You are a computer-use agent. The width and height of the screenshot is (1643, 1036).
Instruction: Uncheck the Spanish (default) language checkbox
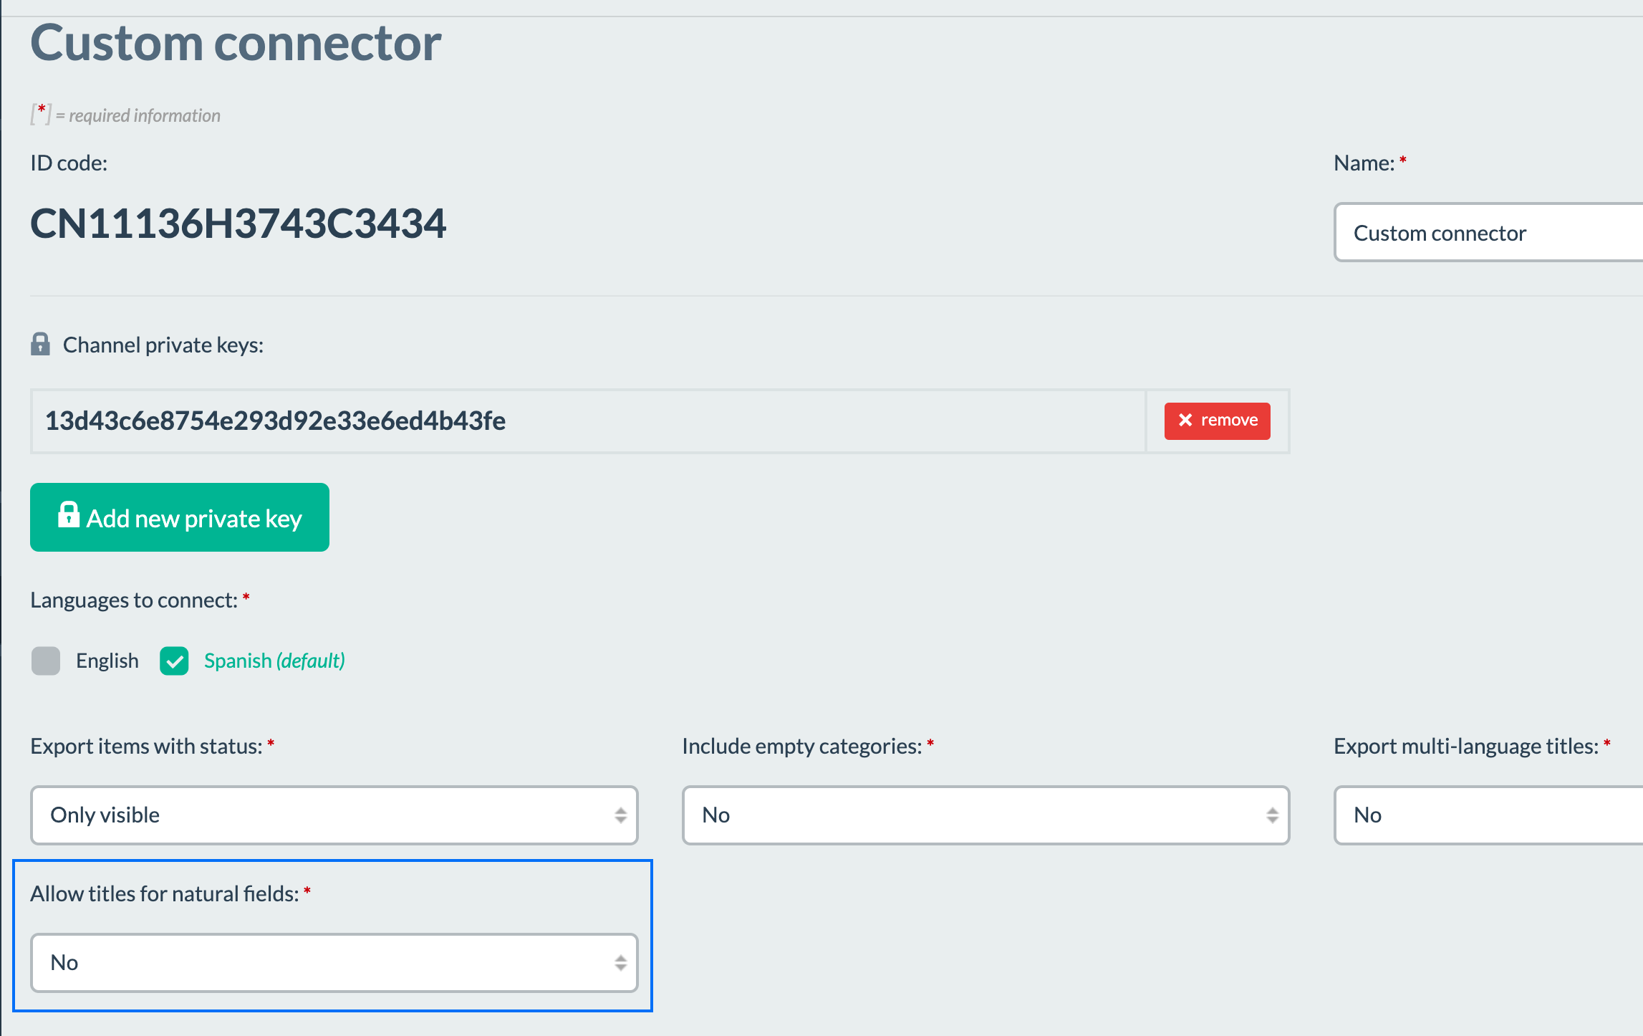(x=174, y=661)
